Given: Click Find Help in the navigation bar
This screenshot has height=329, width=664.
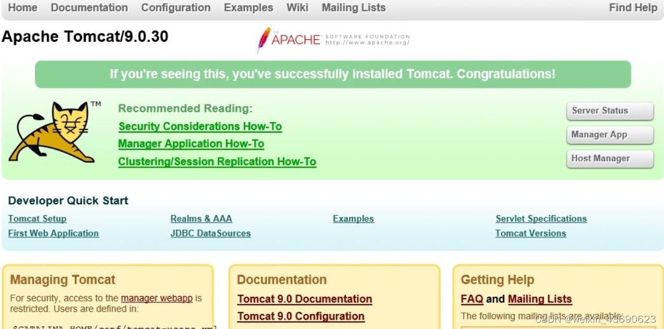Looking at the screenshot, I should coord(633,8).
